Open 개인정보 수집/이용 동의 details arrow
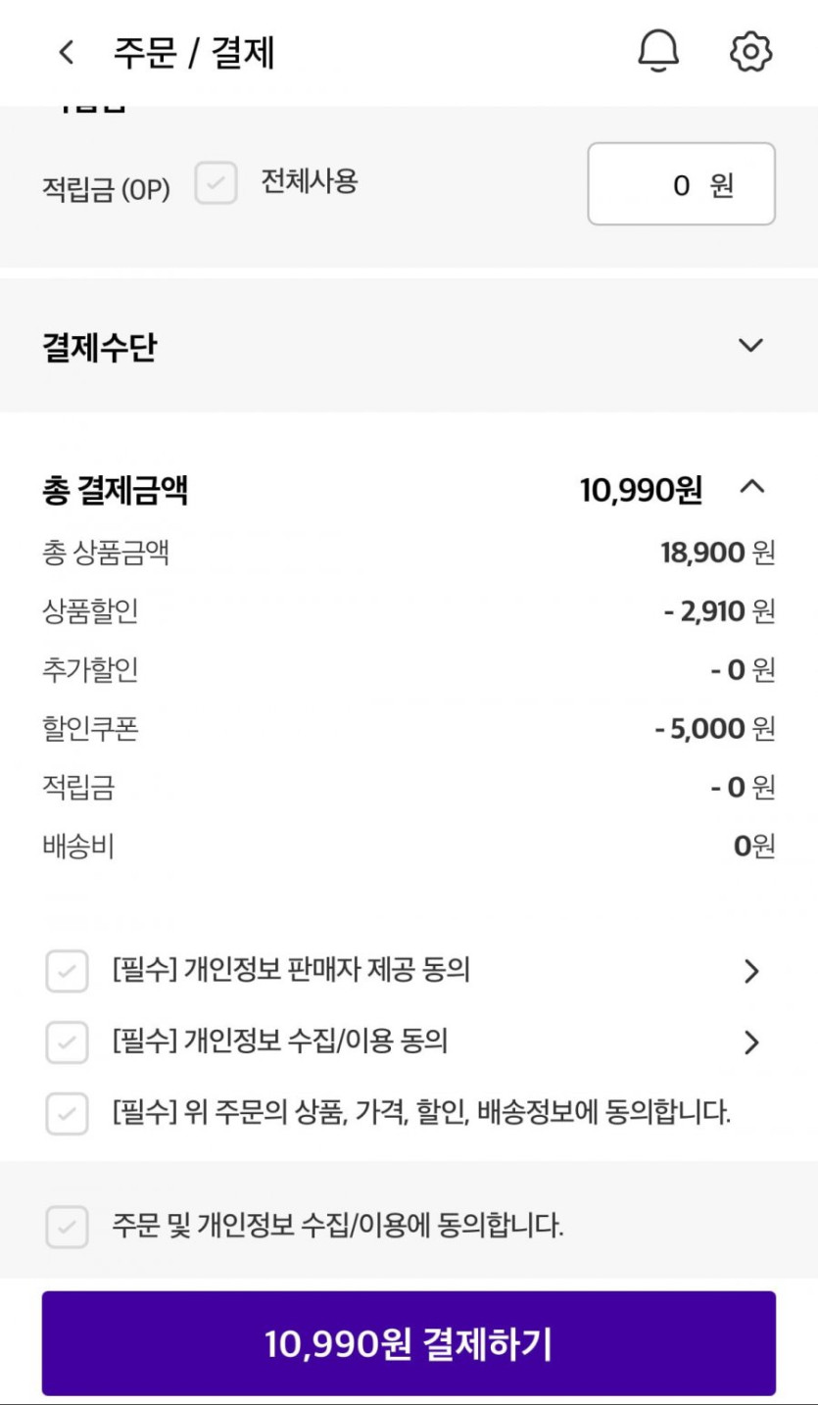This screenshot has width=818, height=1405. pos(751,1042)
